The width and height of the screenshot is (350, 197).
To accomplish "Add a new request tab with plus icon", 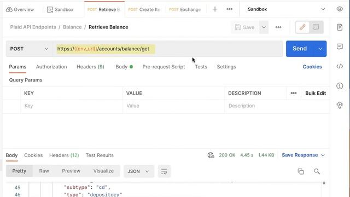I will (x=215, y=9).
